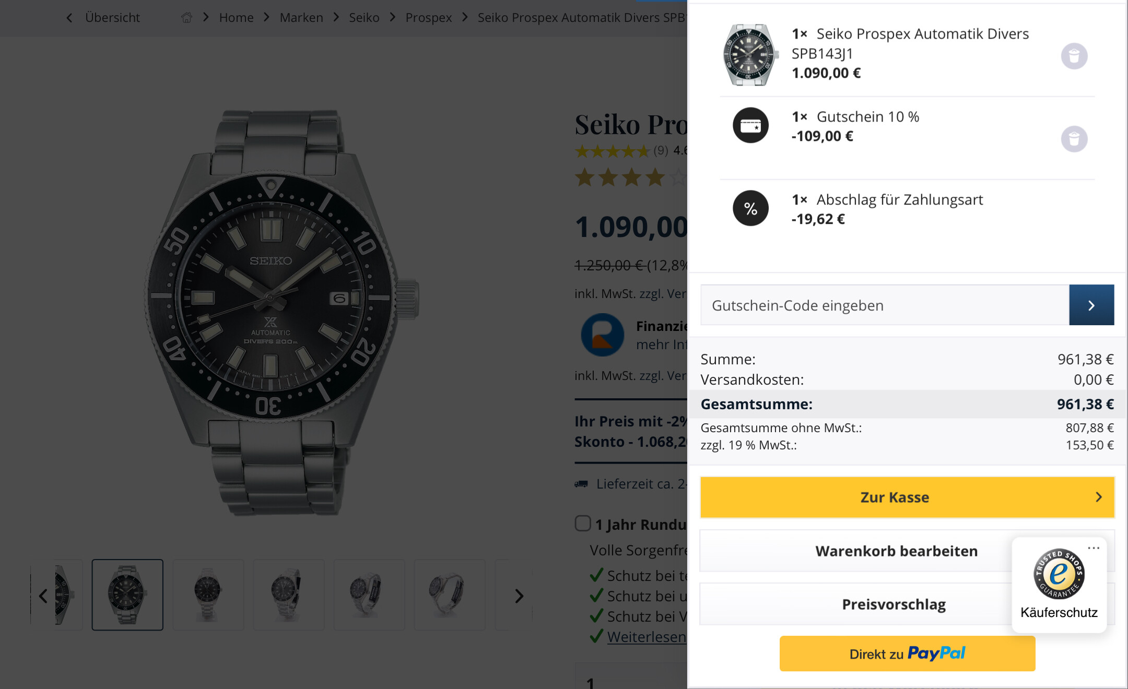This screenshot has width=1128, height=689.
Task: Submit voucher code with arrow button
Action: 1091,305
